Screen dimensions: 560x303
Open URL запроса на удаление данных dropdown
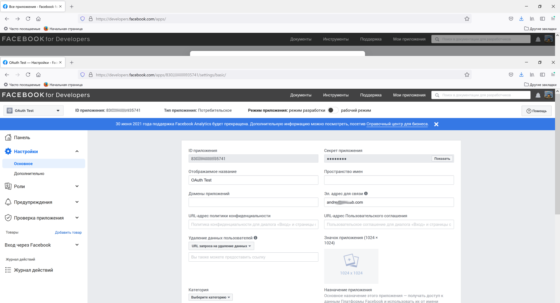pos(221,246)
